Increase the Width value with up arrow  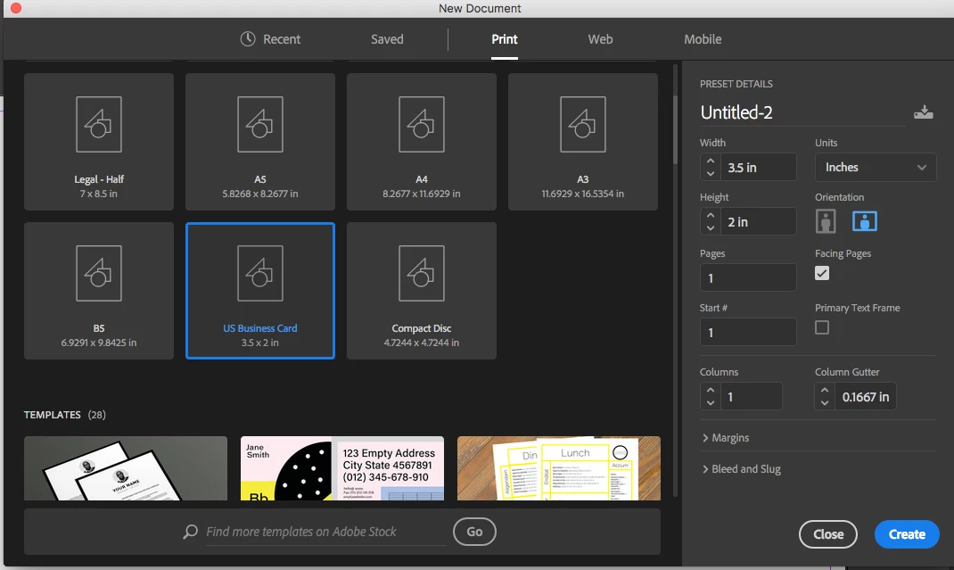pos(711,161)
